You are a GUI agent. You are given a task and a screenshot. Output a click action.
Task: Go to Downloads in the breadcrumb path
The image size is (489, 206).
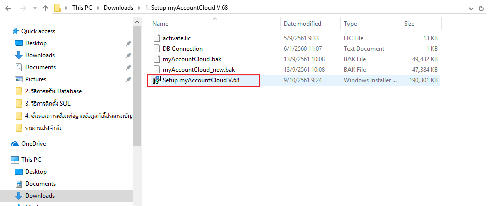click(118, 8)
